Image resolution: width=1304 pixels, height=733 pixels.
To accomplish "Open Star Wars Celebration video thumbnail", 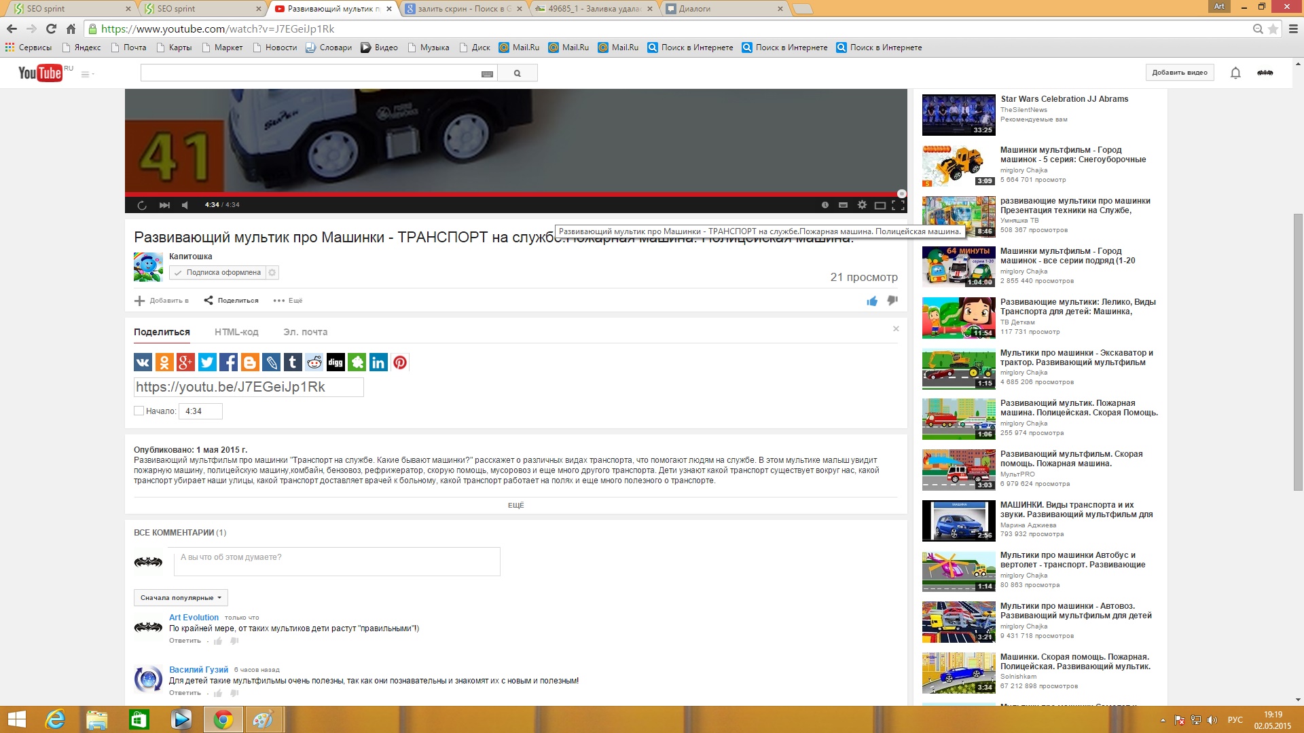I will click(x=958, y=115).
